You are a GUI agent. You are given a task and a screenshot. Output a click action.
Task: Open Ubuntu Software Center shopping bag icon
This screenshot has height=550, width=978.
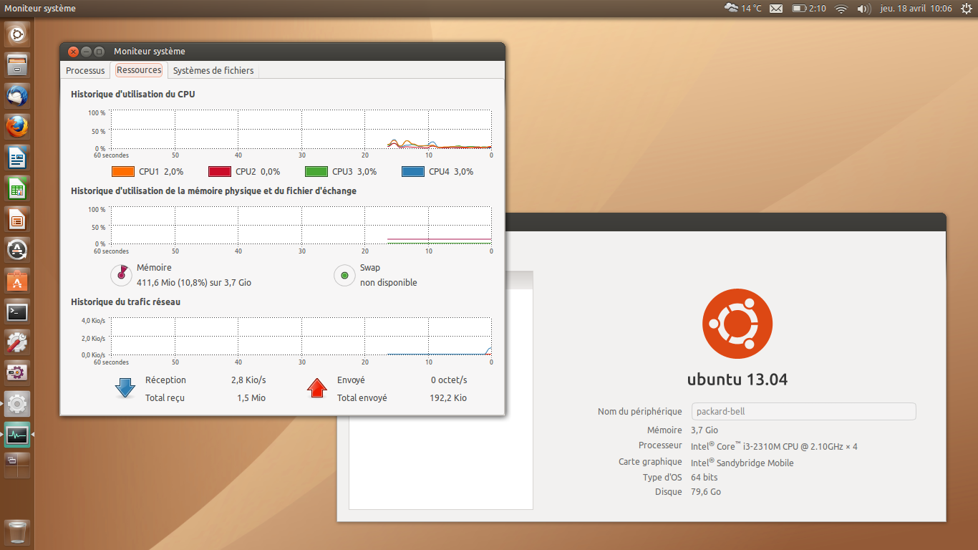[x=17, y=280]
